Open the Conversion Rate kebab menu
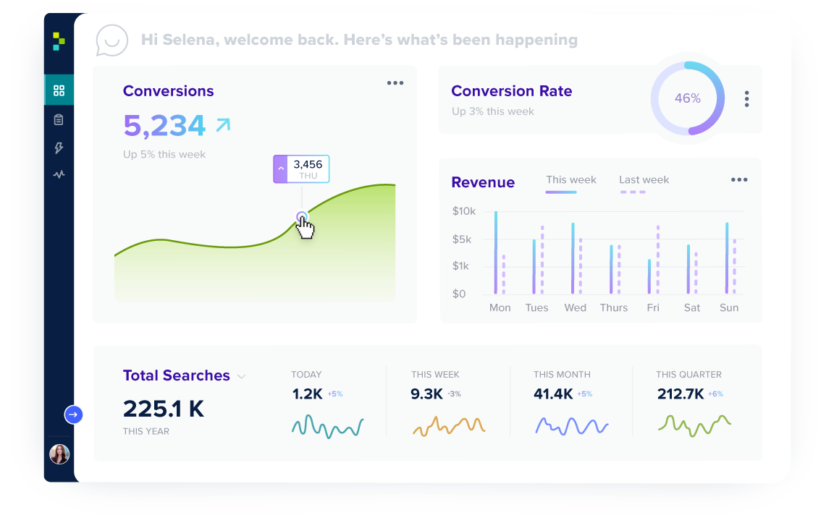Viewport: 834px width, 515px height. coord(746,98)
